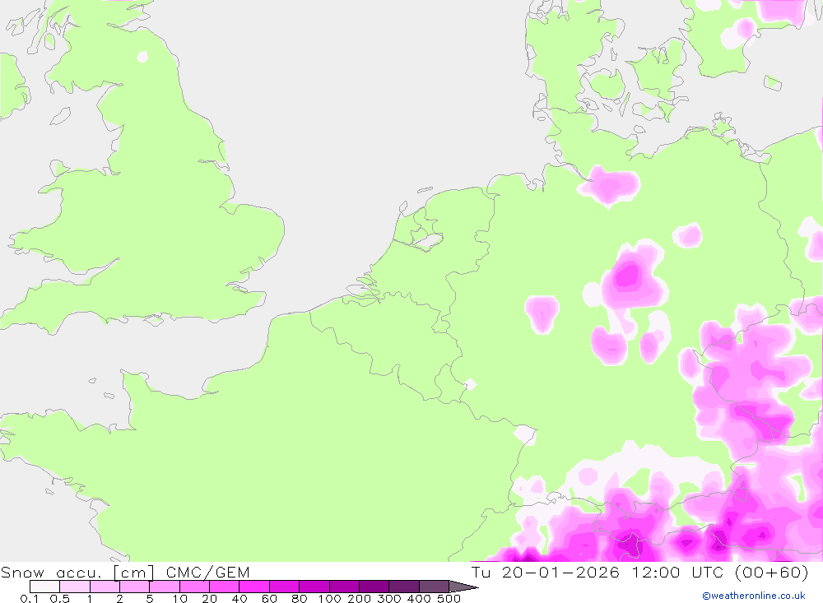This screenshot has width=823, height=603.
Task: Click the 10–20 cm legend swatch
Action: click(x=195, y=587)
